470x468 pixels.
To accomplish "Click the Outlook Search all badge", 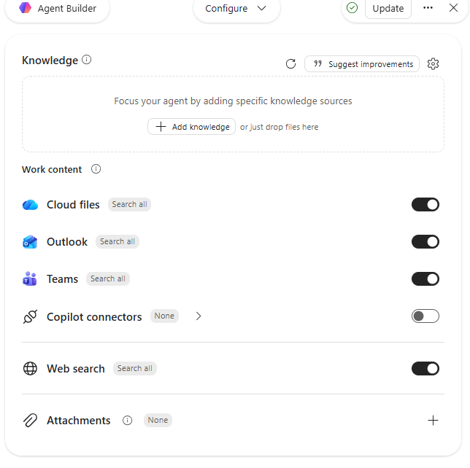I will point(117,241).
